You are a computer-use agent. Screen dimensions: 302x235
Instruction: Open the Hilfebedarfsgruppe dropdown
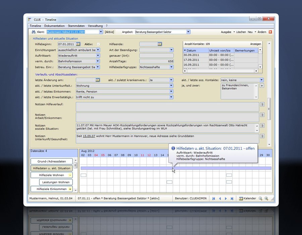point(171,67)
